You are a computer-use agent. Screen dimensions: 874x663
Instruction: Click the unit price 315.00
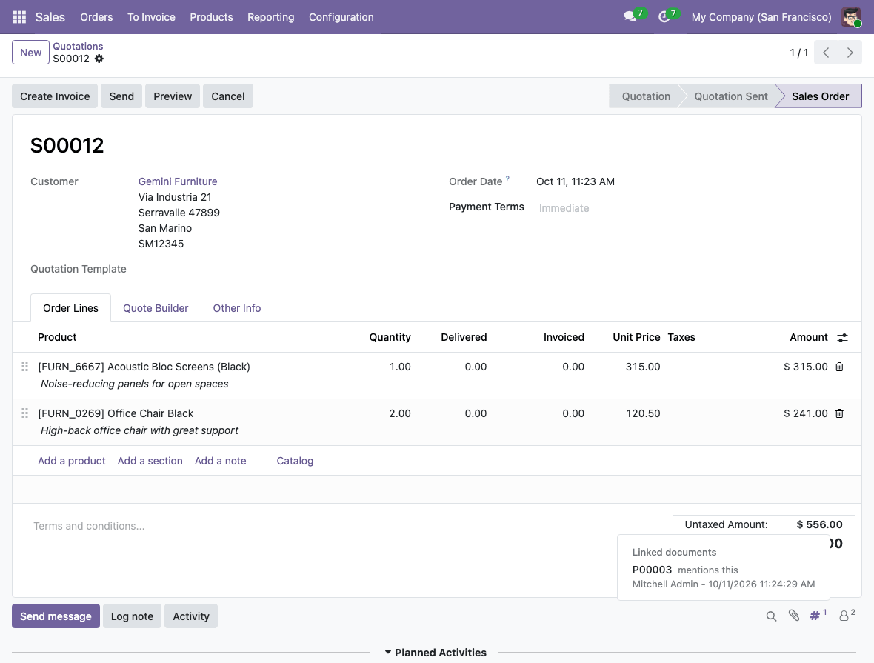[x=643, y=367]
